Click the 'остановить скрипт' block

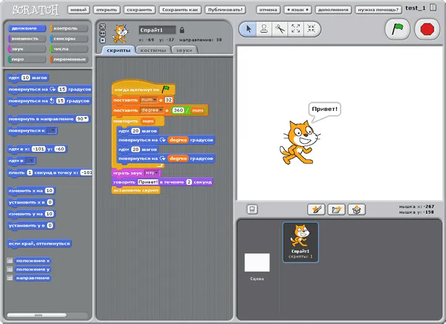136,190
